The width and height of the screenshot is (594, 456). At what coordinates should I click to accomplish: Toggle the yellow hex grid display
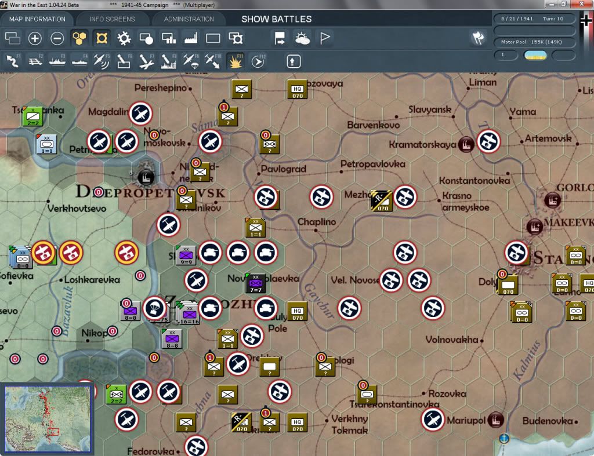pos(79,38)
